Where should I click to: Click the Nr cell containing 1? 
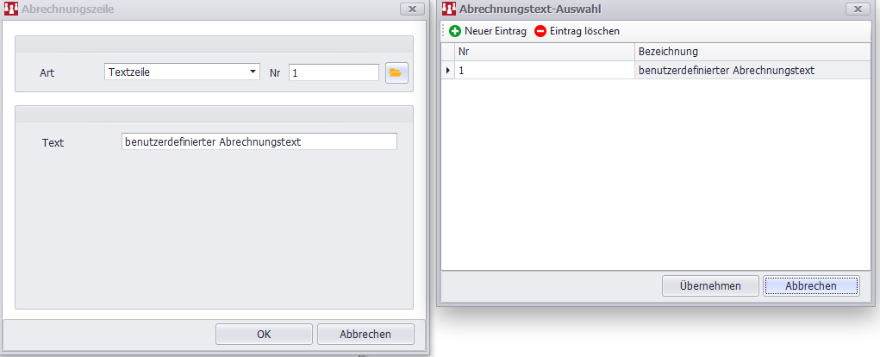544,70
